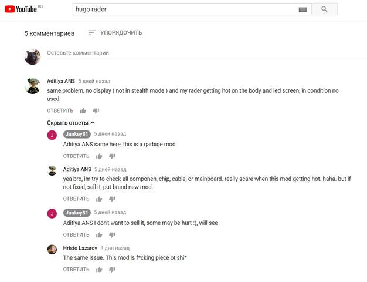Dislike Junkey81's 'don't want to sell it' reply
Viewport: 367px width, 282px height.
pos(112,234)
